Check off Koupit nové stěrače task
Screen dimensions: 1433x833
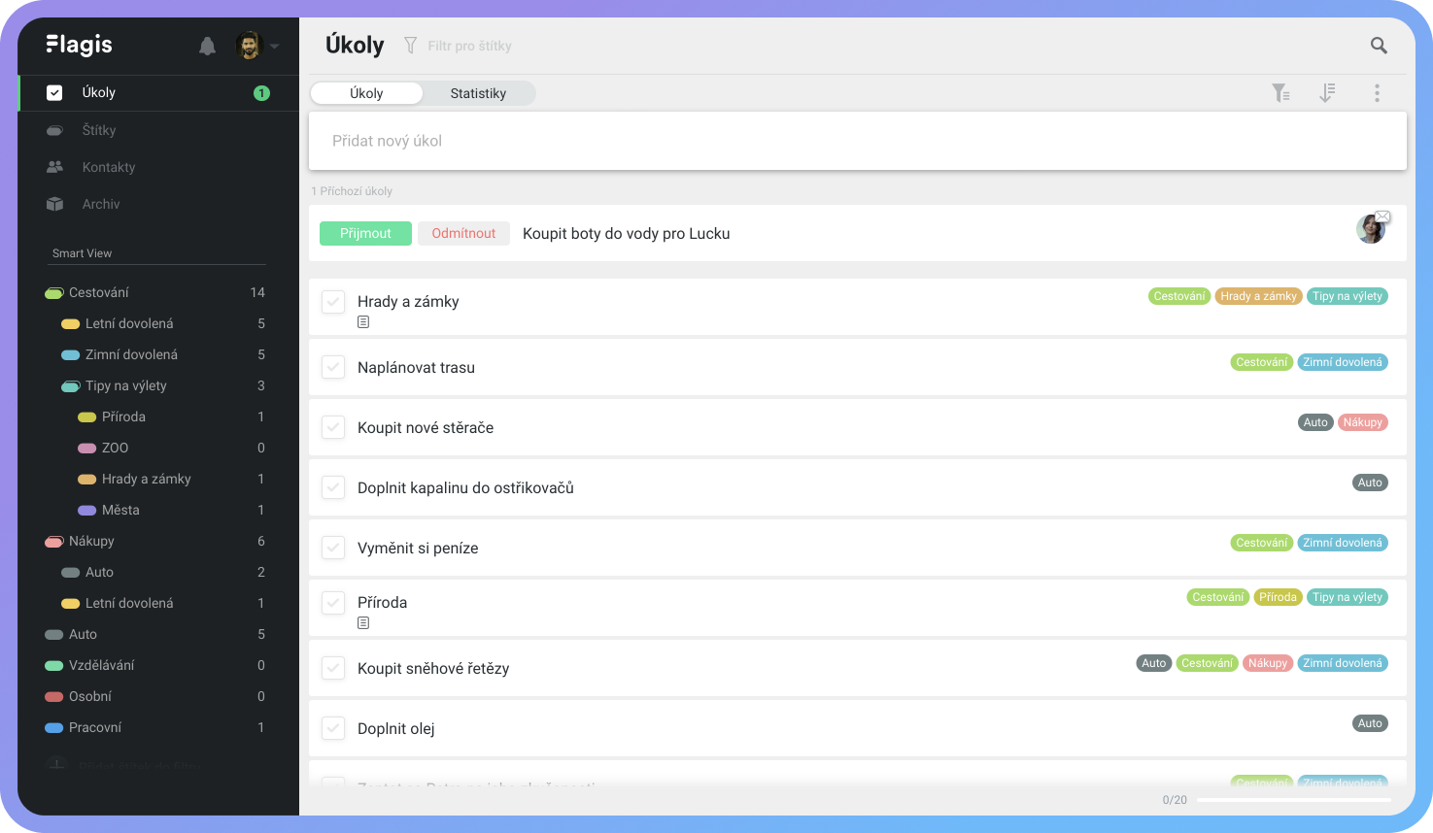[333, 427]
